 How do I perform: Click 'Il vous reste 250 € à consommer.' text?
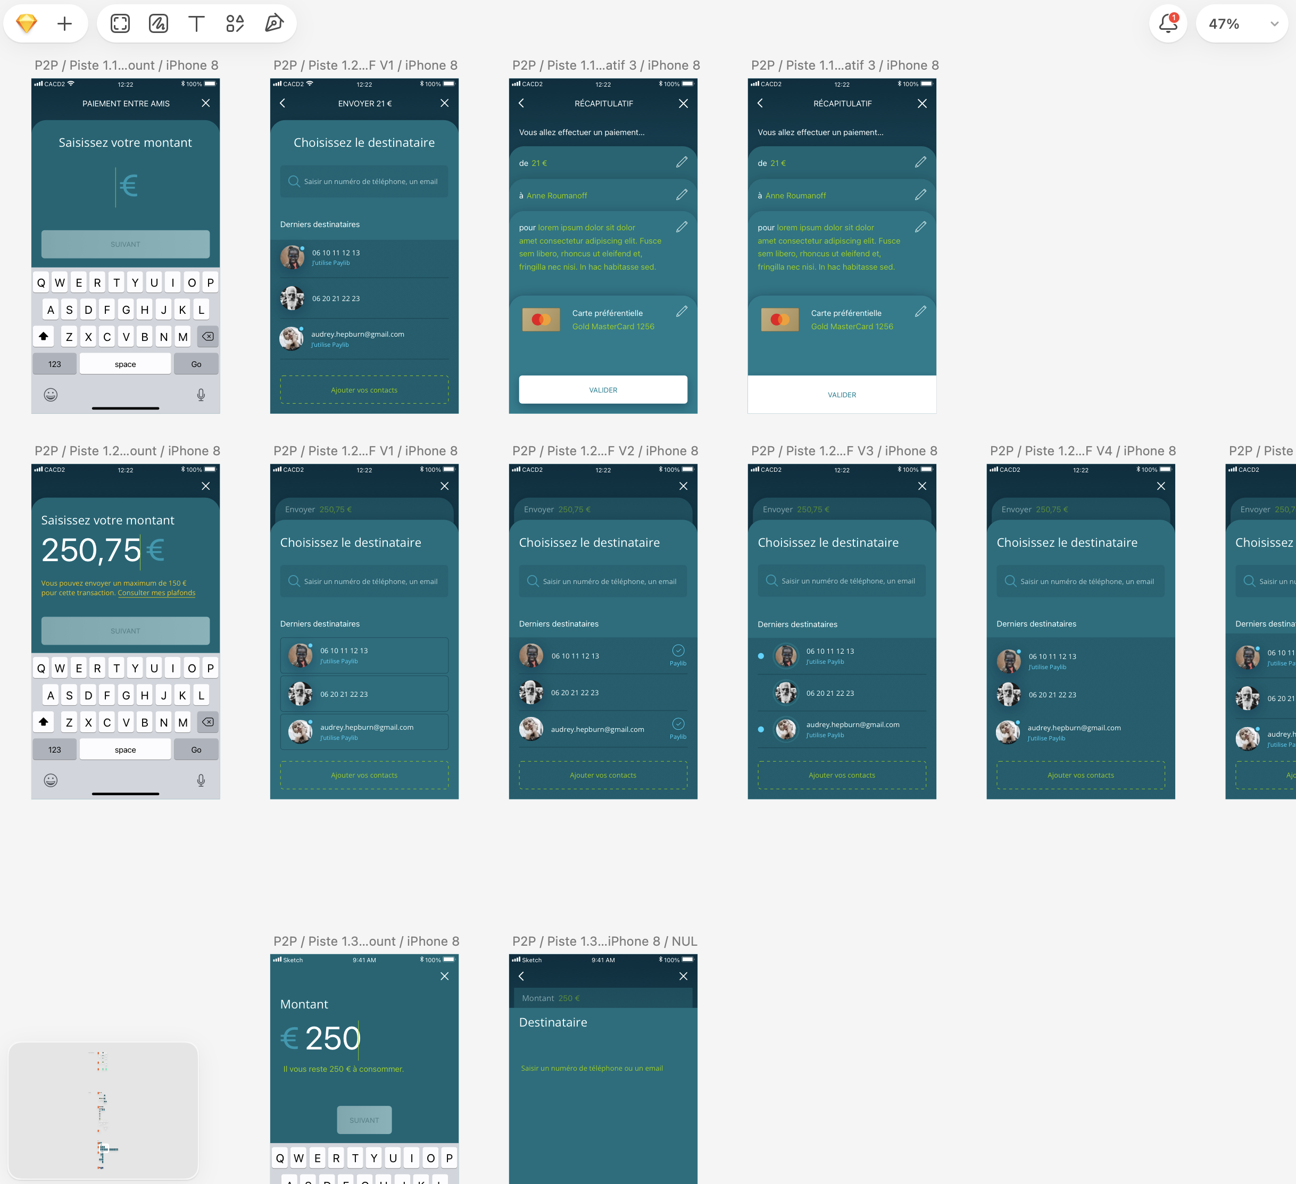[343, 1069]
